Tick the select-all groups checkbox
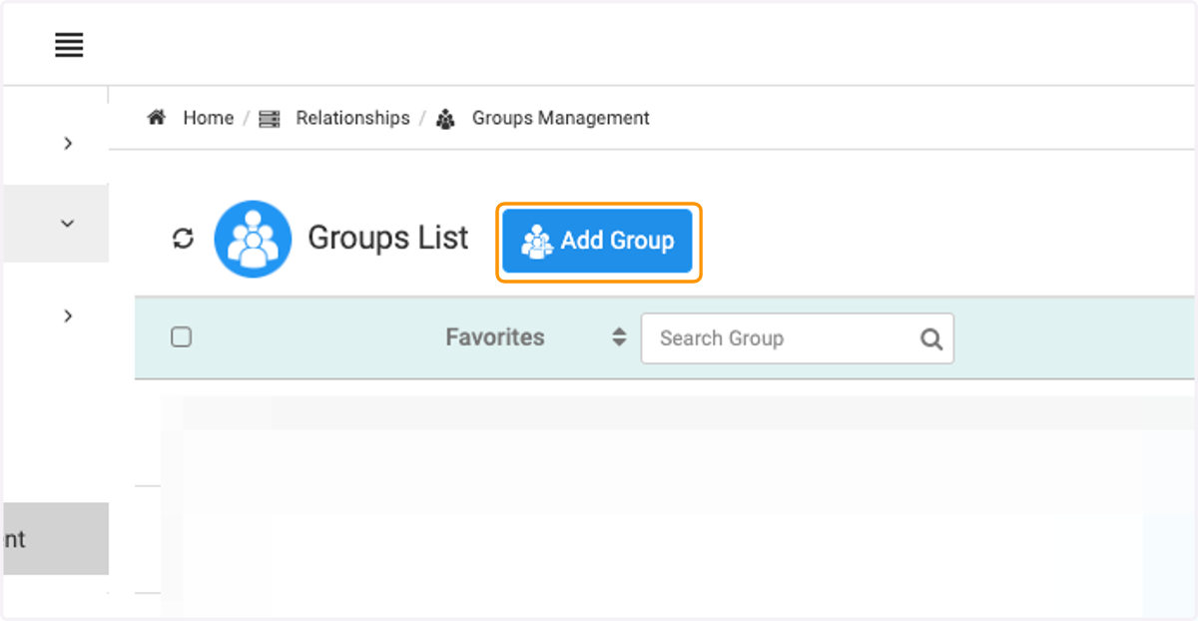The image size is (1198, 621). click(x=181, y=337)
